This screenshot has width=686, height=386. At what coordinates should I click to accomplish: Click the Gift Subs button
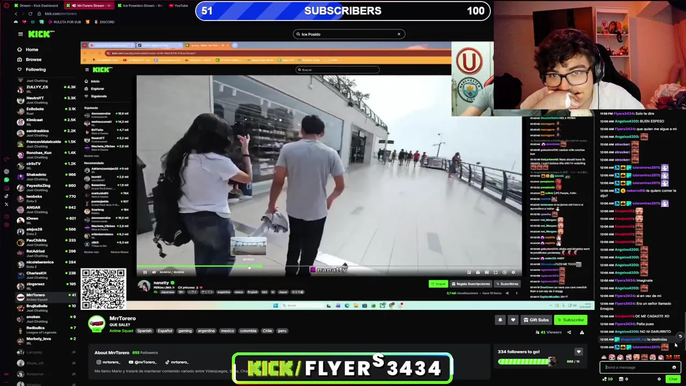point(536,320)
